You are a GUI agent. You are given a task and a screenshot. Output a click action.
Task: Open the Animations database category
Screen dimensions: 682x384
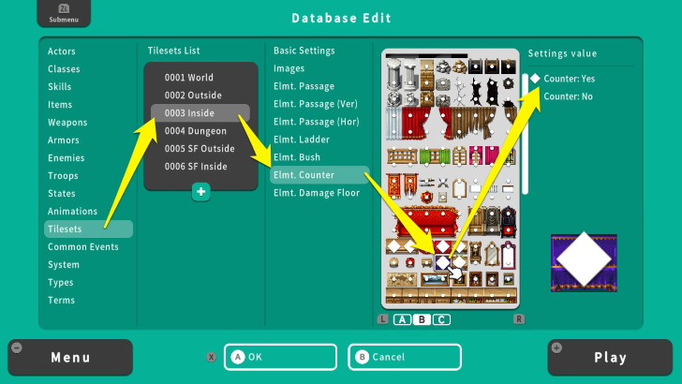coord(73,212)
